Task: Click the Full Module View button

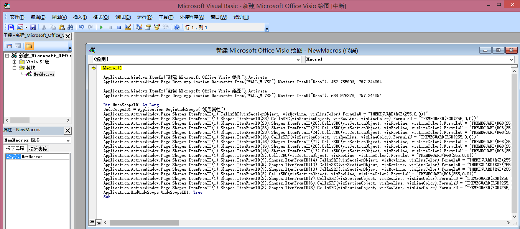Action: (98, 222)
